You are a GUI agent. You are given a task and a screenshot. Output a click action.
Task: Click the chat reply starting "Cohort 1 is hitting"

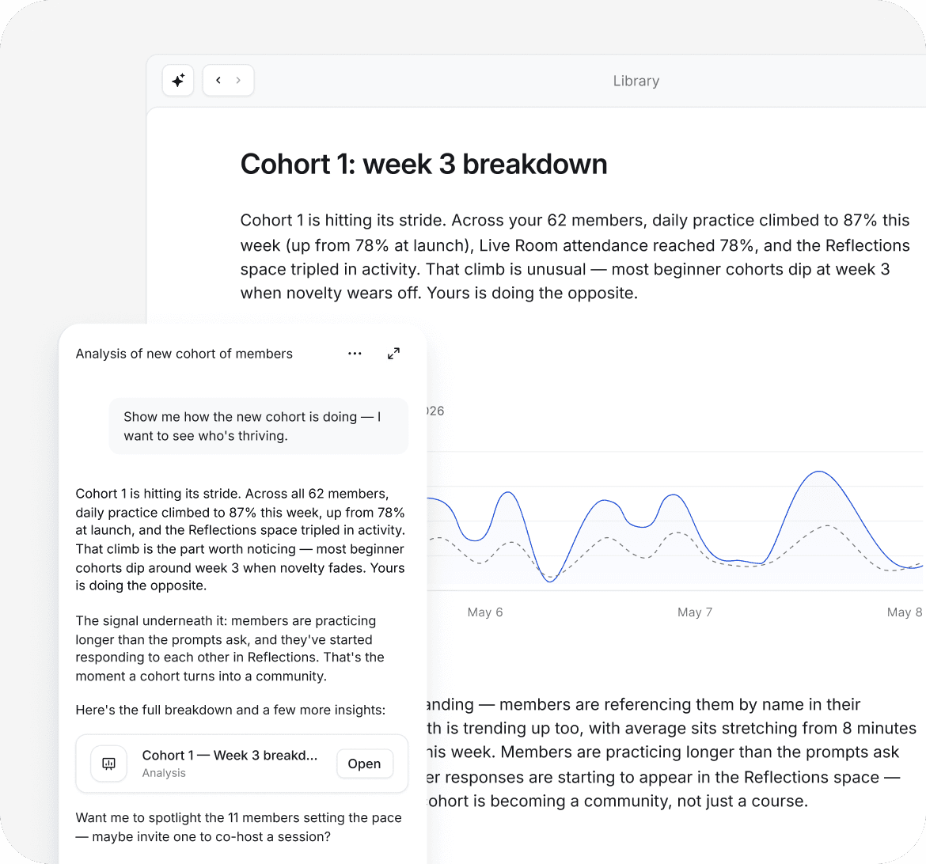coord(241,540)
